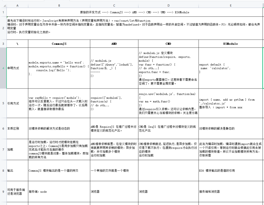Select row 7 header
The width and height of the screenshot is (264, 205).
tap(3, 150)
